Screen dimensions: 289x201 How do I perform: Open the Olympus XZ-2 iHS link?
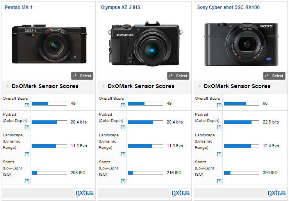(120, 7)
